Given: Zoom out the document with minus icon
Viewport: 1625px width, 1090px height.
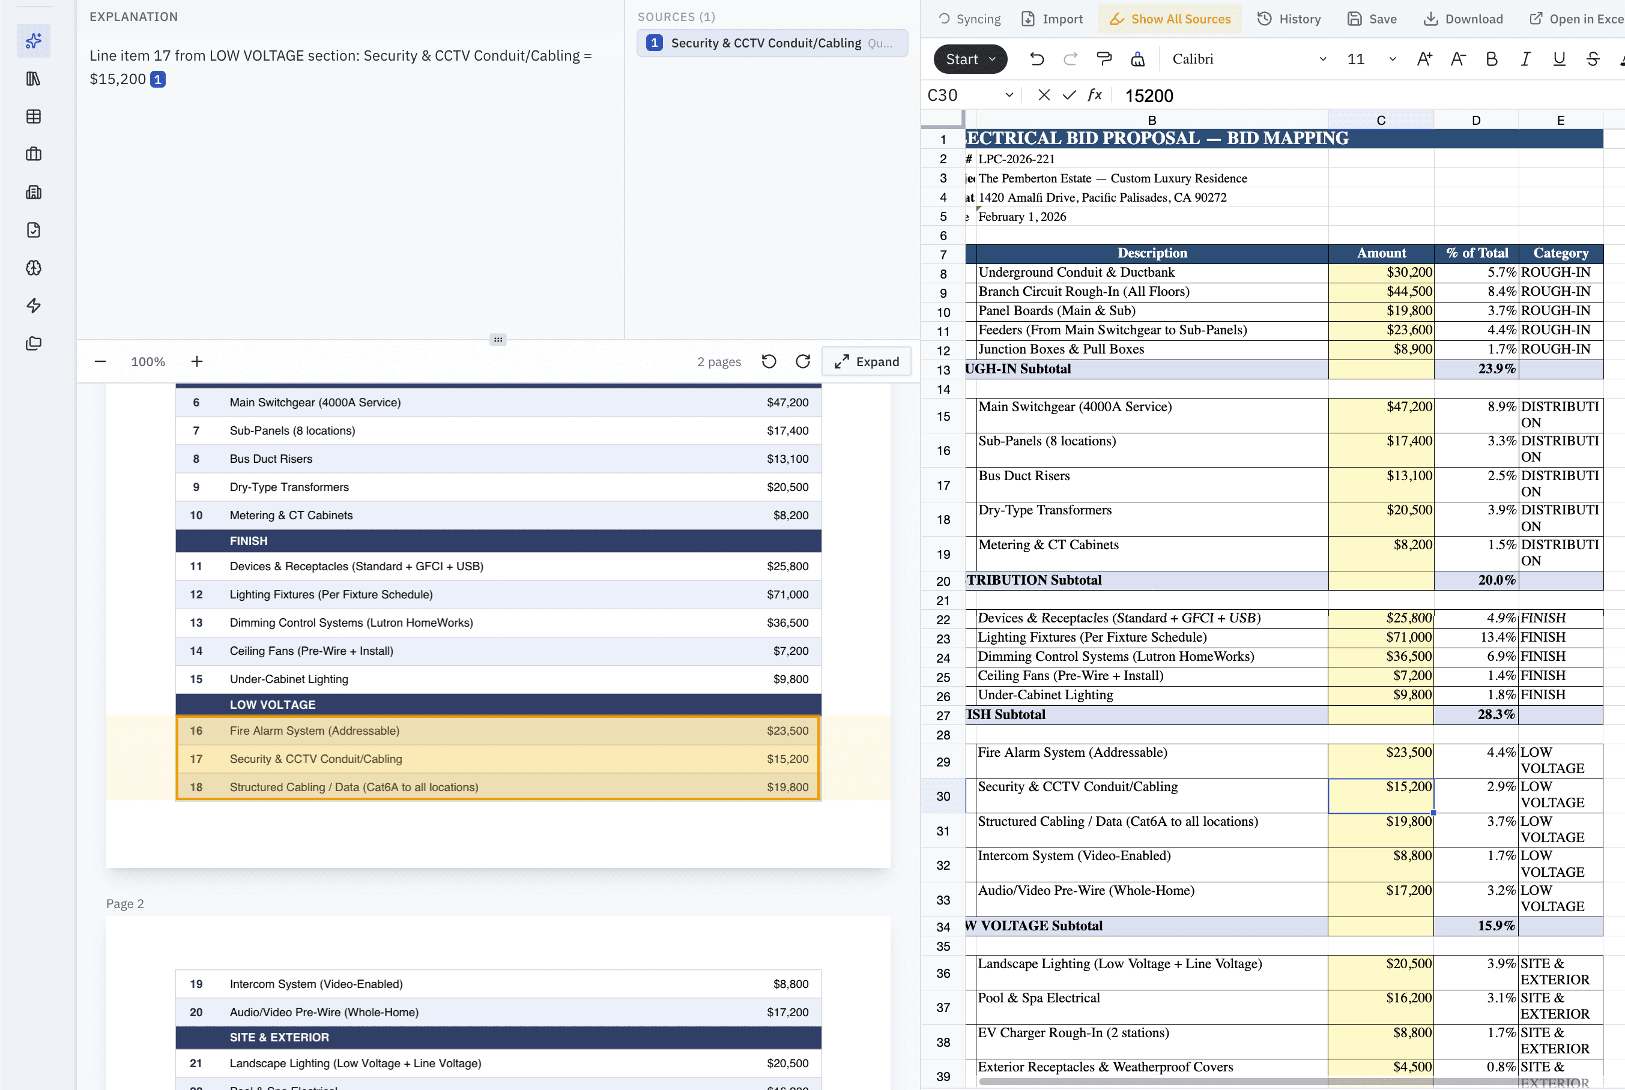Looking at the screenshot, I should point(100,361).
